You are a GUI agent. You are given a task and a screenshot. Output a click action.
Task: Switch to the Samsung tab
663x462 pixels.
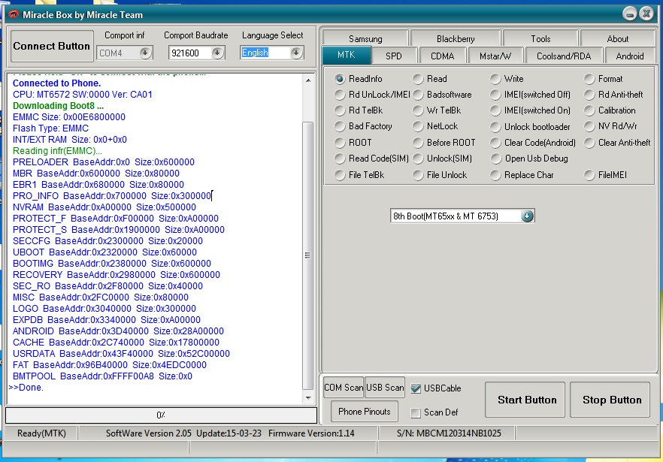365,39
